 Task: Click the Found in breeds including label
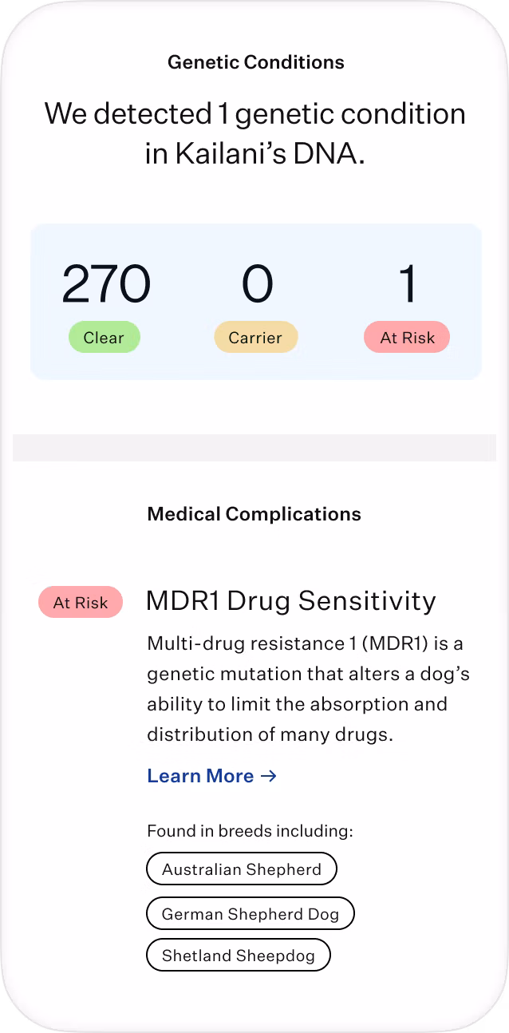(250, 831)
